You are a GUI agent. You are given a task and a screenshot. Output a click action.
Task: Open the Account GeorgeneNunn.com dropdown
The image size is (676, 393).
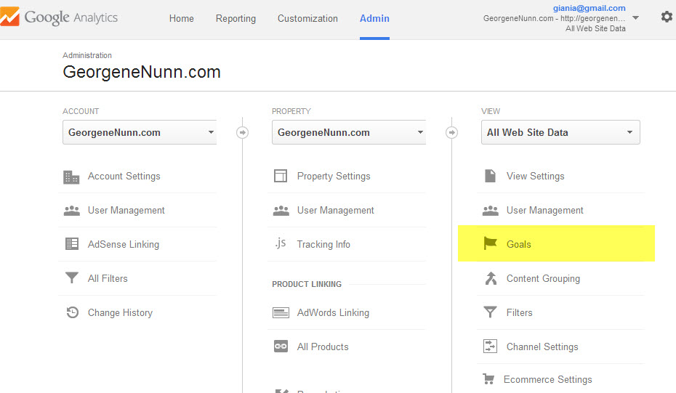pos(140,132)
